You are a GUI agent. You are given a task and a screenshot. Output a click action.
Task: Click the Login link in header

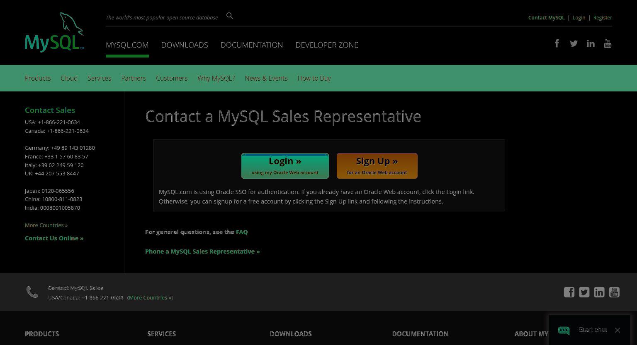pyautogui.click(x=579, y=17)
